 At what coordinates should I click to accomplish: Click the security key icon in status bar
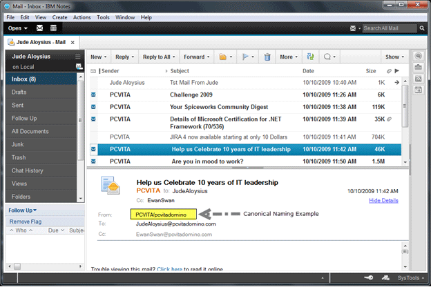[369, 277]
